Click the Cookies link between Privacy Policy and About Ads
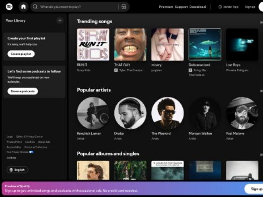This screenshot has width=263, height=197. [30, 142]
